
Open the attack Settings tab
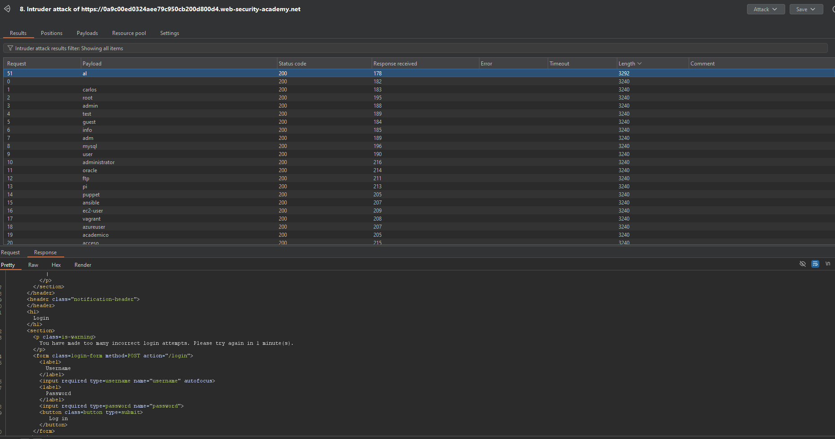(169, 33)
